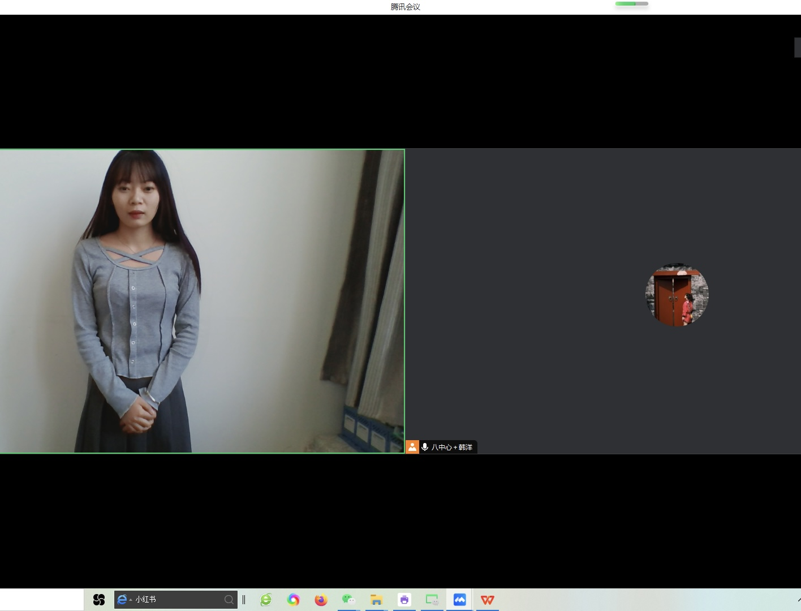Click the magnifier search icon in the taskbar search box
This screenshot has height=611, width=801.
point(229,600)
